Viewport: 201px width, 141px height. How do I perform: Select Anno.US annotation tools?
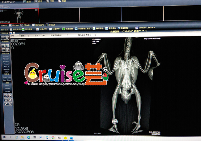pyautogui.click(x=6, y=69)
